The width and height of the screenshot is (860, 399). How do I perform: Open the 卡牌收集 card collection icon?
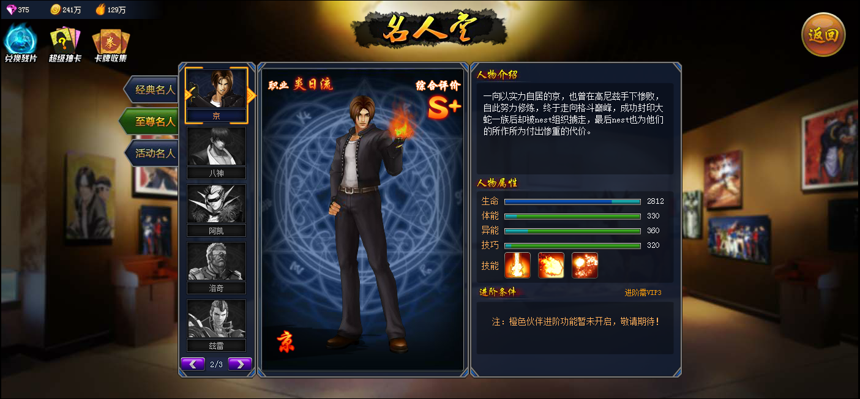pos(110,45)
